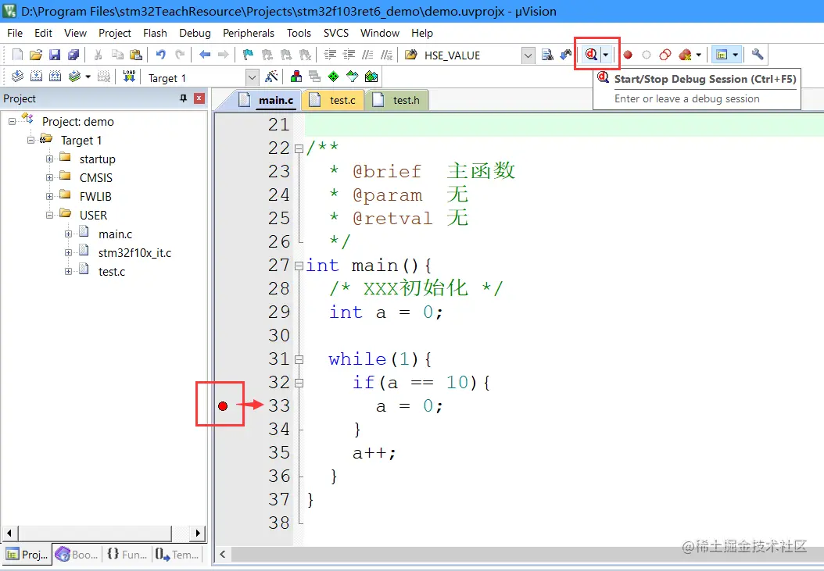Expand the FWLIB folder node
Screen dimensions: 824x571
pyautogui.click(x=49, y=197)
